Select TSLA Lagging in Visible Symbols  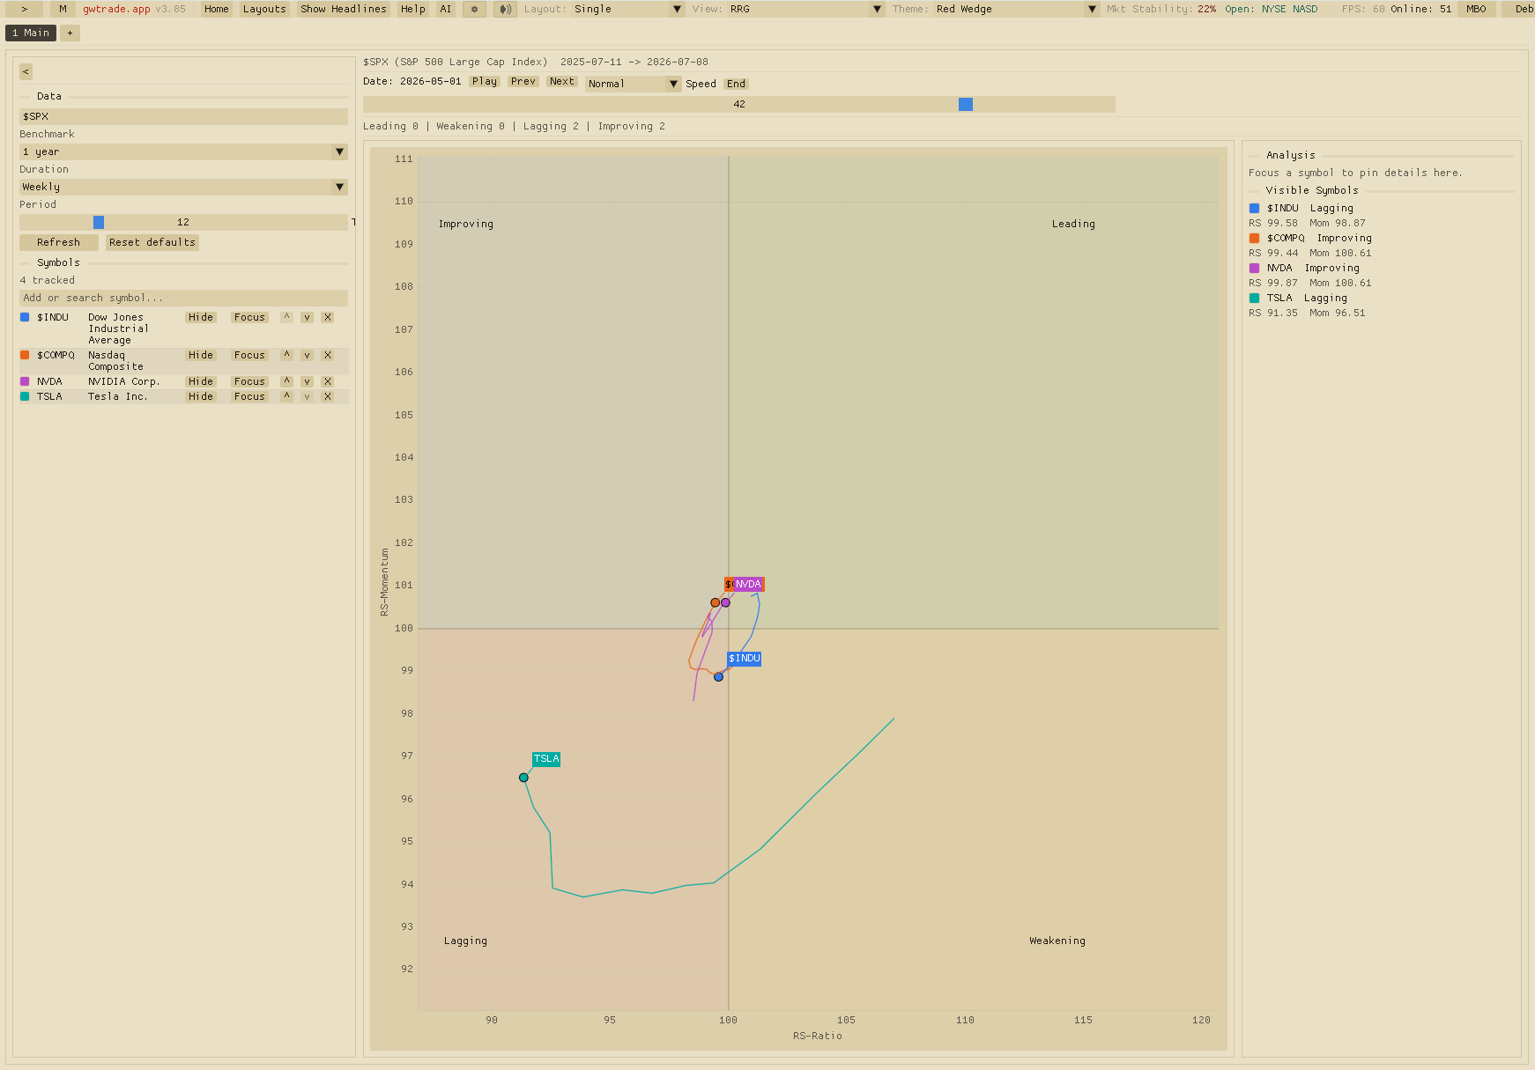click(x=1307, y=298)
